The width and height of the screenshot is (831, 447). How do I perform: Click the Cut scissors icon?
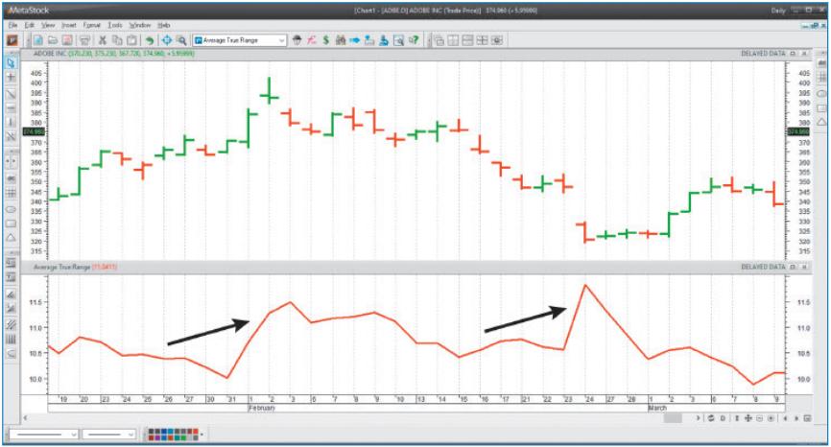pyautogui.click(x=102, y=40)
